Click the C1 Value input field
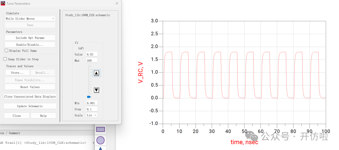 92,54
